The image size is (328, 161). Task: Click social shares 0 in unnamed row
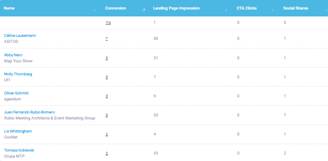[285, 23]
